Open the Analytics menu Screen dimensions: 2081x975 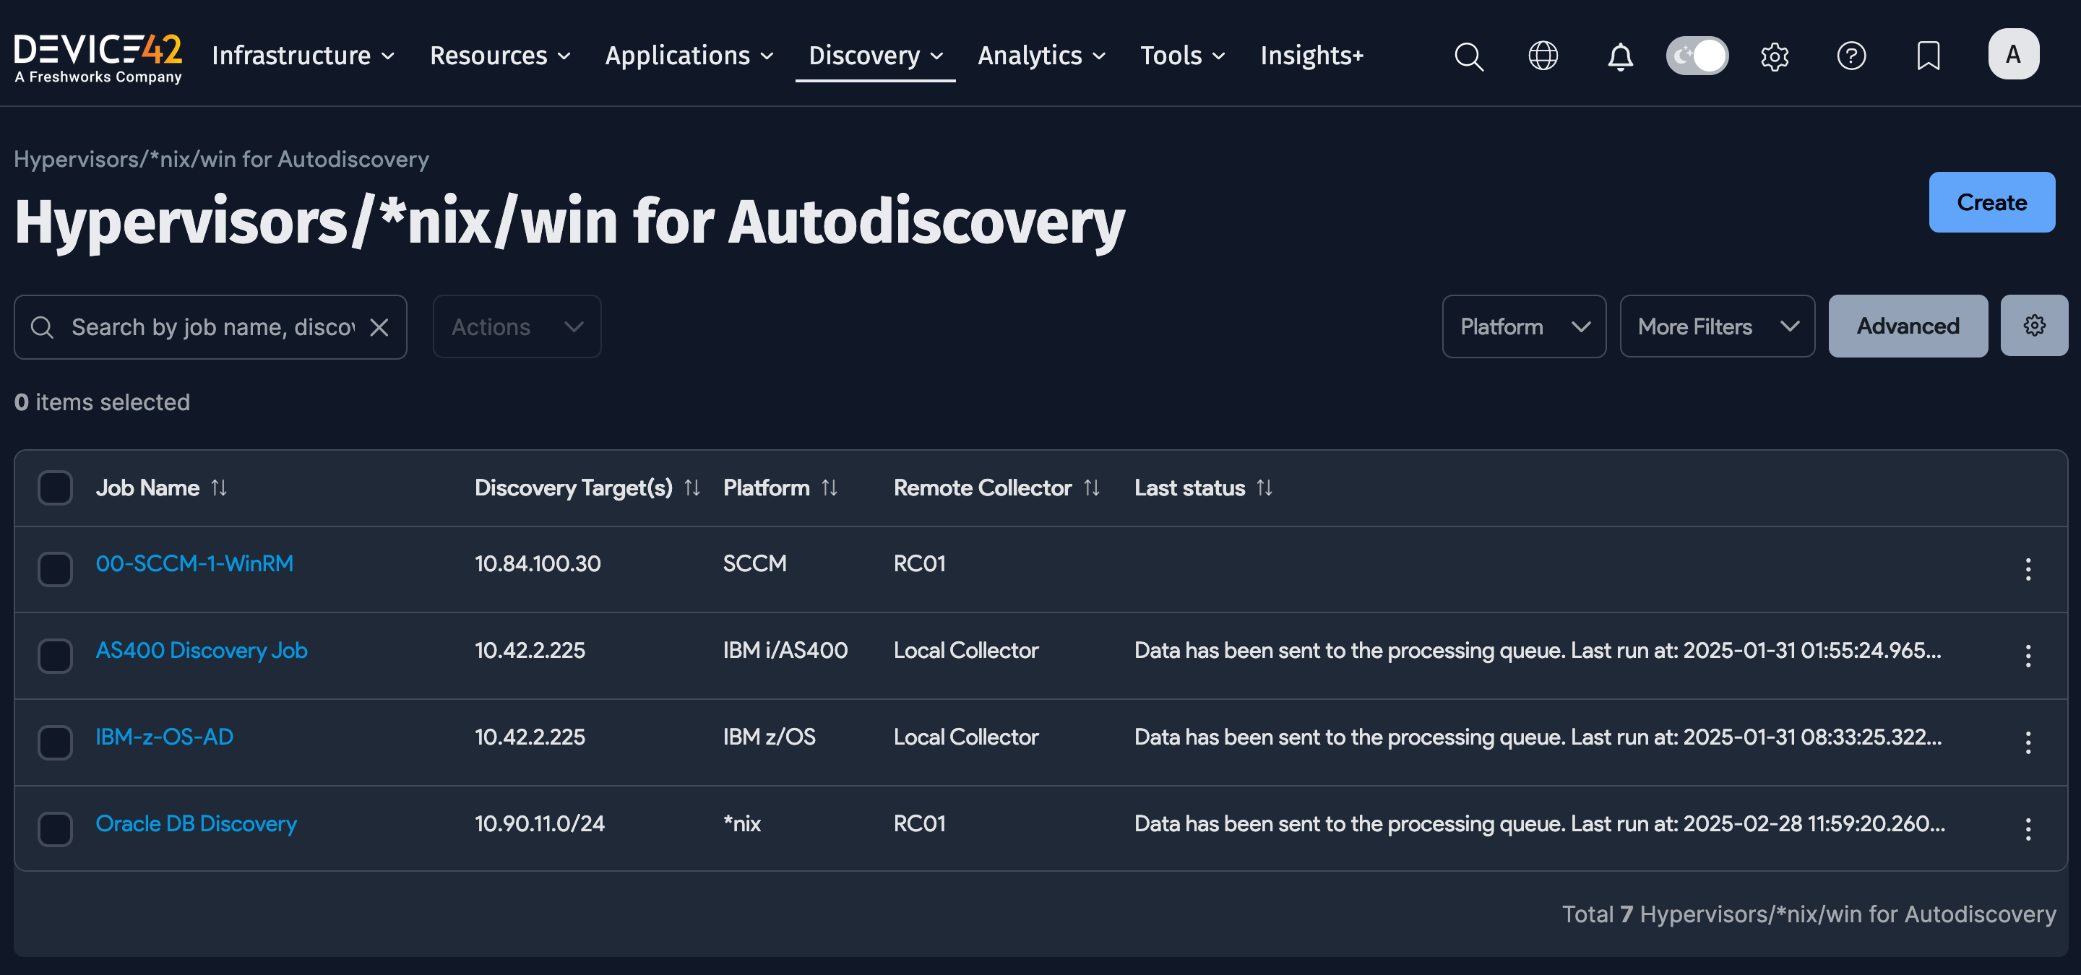pos(1040,56)
